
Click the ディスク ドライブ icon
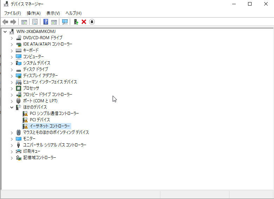[x=19, y=70]
